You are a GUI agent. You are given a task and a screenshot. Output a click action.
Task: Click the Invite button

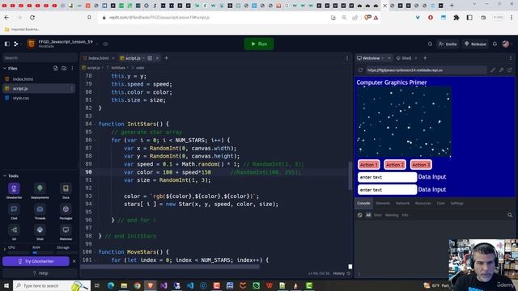coord(448,44)
